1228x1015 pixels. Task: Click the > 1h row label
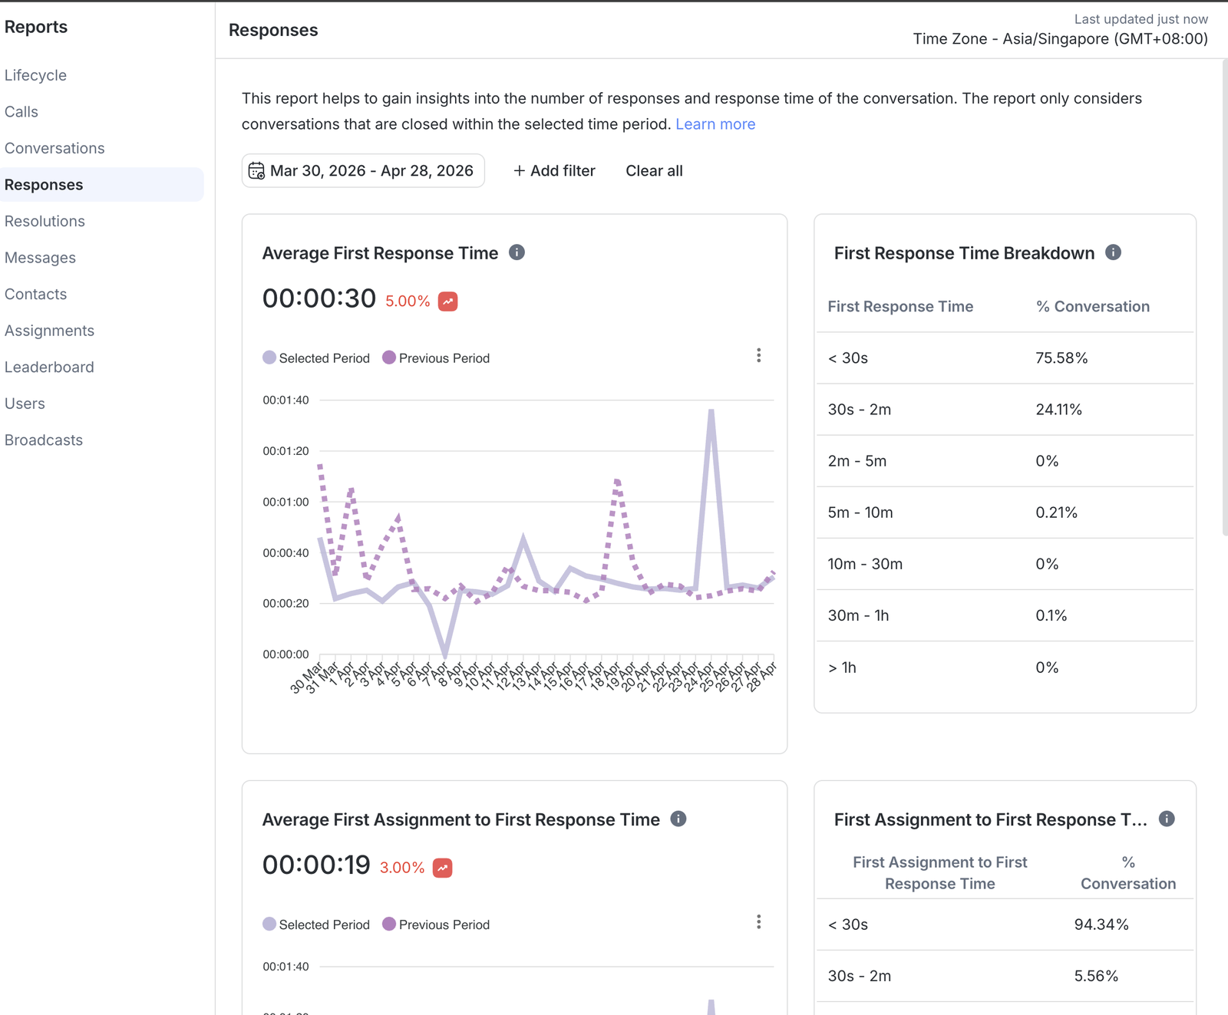[842, 667]
